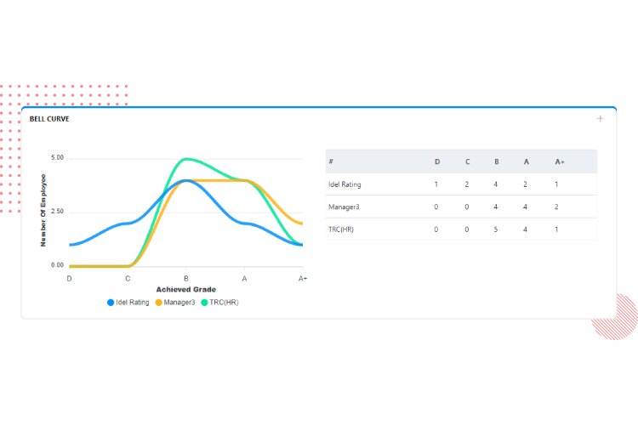Click the green TRC(HR) curve peak at B
Viewport: 638px width, 425px height.
186,159
